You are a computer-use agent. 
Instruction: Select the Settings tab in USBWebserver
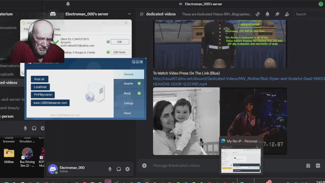[x=128, y=103]
